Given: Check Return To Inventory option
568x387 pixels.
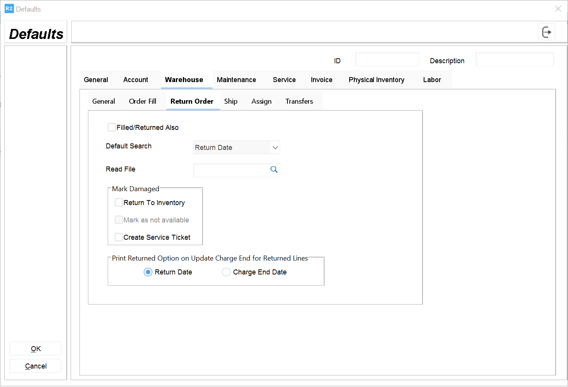Looking at the screenshot, I should coord(119,202).
